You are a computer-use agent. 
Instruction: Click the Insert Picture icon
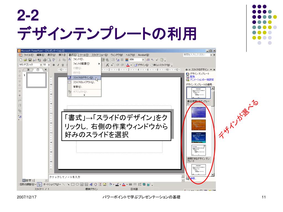(105, 184)
